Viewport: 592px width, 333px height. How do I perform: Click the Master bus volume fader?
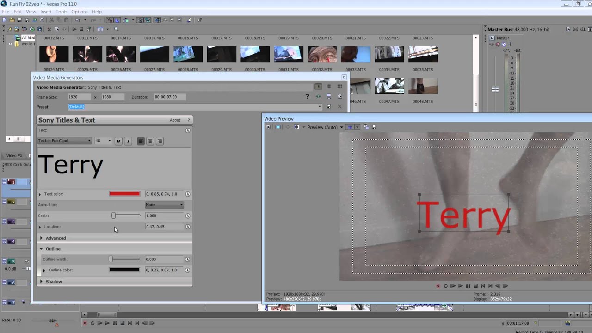coord(495,89)
